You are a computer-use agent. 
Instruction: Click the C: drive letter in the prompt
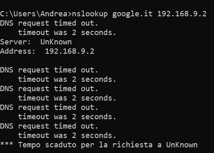tap(4, 14)
